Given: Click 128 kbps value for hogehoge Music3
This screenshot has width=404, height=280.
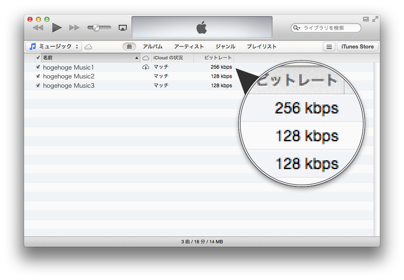Looking at the screenshot, I should [x=221, y=85].
